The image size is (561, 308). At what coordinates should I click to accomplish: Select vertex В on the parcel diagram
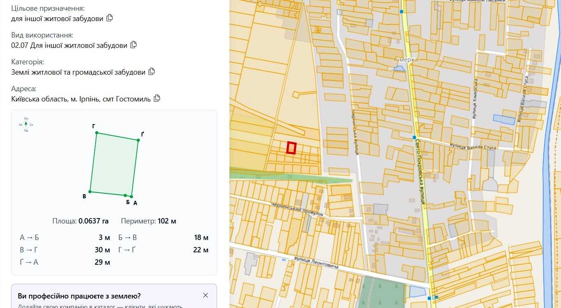[90, 191]
